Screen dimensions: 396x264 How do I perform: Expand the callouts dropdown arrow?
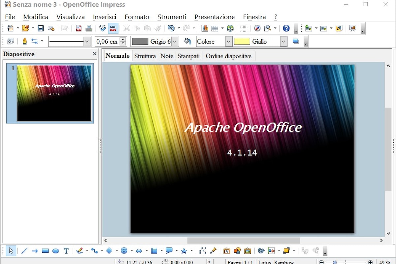click(177, 251)
